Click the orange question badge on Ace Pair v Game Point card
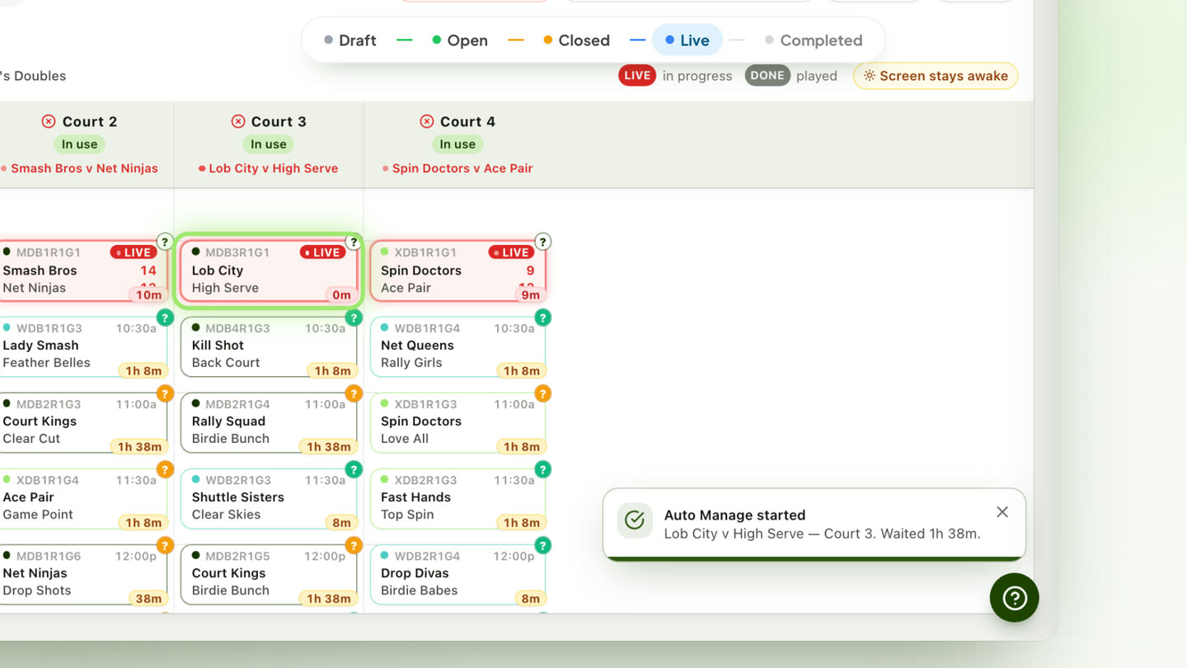 click(x=165, y=469)
